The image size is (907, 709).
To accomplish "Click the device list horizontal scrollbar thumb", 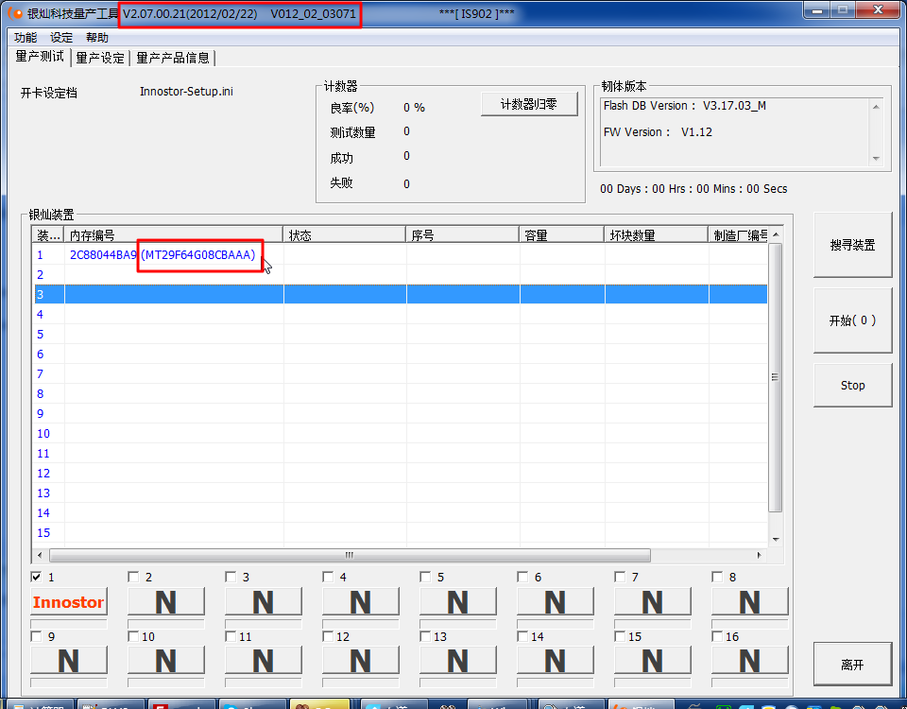I will pos(350,555).
